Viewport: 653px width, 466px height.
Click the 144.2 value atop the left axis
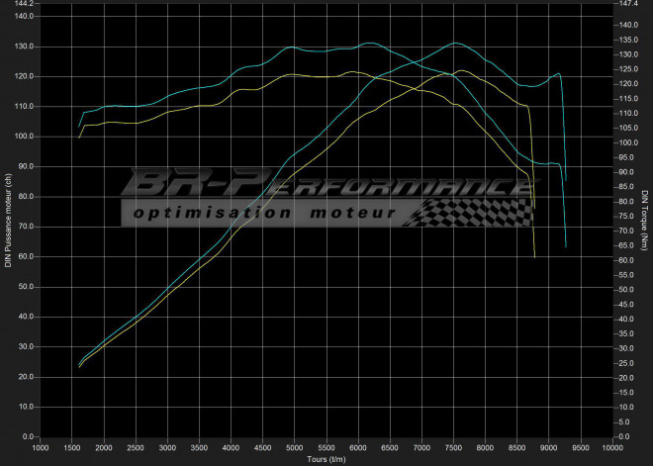coord(25,4)
